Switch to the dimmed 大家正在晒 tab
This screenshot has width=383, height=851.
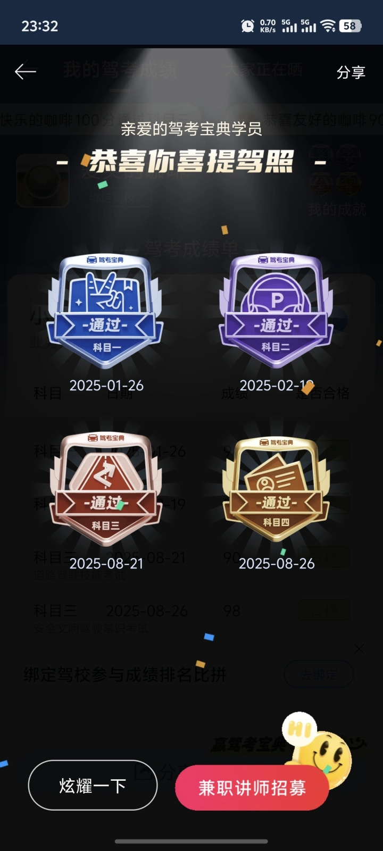tap(264, 70)
